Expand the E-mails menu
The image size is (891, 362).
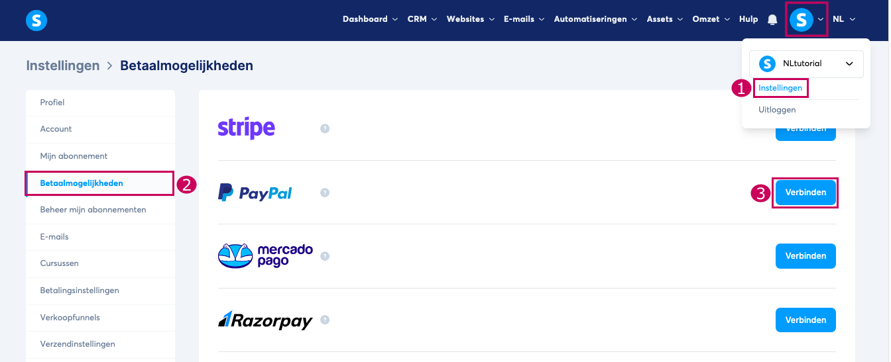tap(524, 19)
